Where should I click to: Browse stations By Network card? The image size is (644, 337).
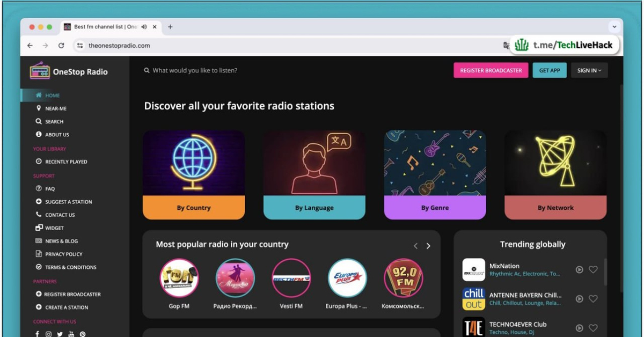[x=555, y=175]
